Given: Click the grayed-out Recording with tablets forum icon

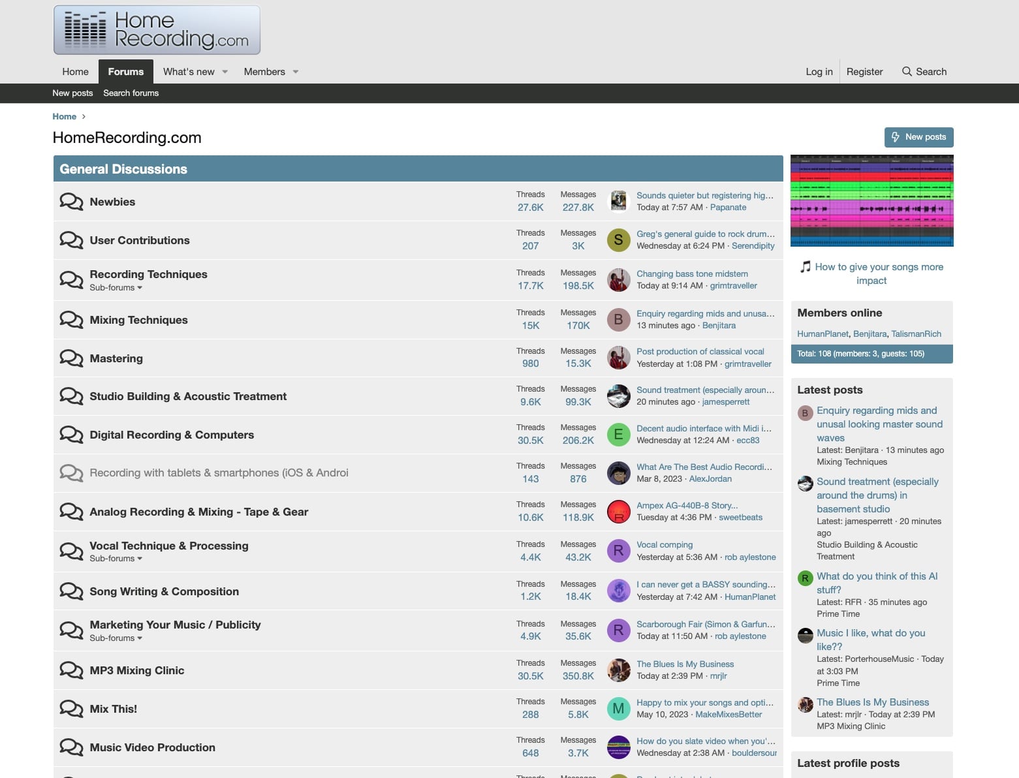Looking at the screenshot, I should coord(71,472).
